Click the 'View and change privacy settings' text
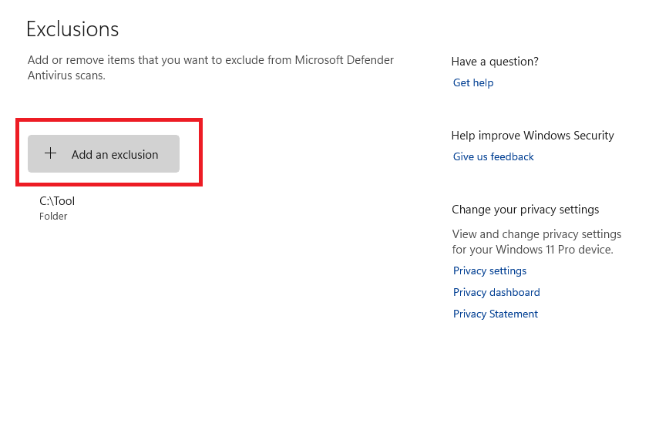The width and height of the screenshot is (659, 430). click(536, 234)
